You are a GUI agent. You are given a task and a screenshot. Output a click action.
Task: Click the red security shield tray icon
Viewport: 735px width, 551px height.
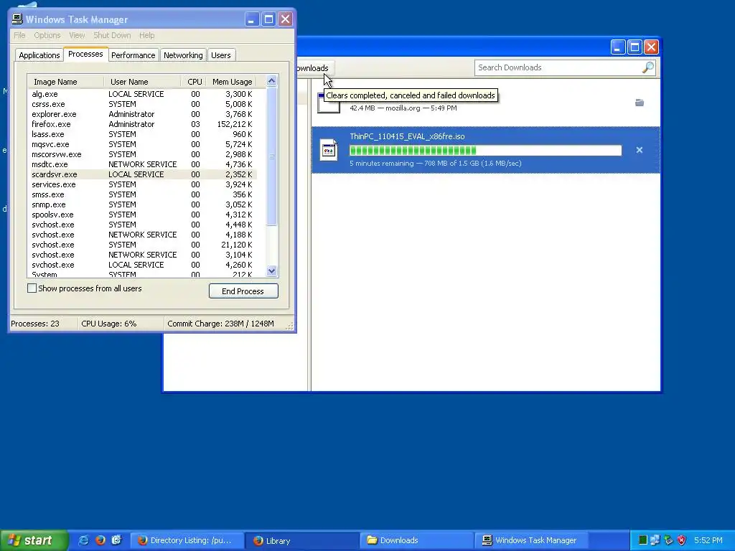click(x=682, y=540)
